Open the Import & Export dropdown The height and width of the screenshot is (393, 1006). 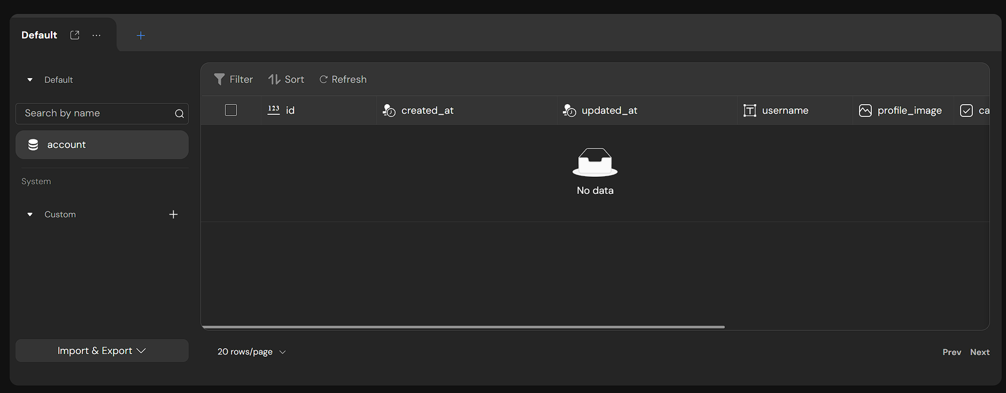coord(102,351)
